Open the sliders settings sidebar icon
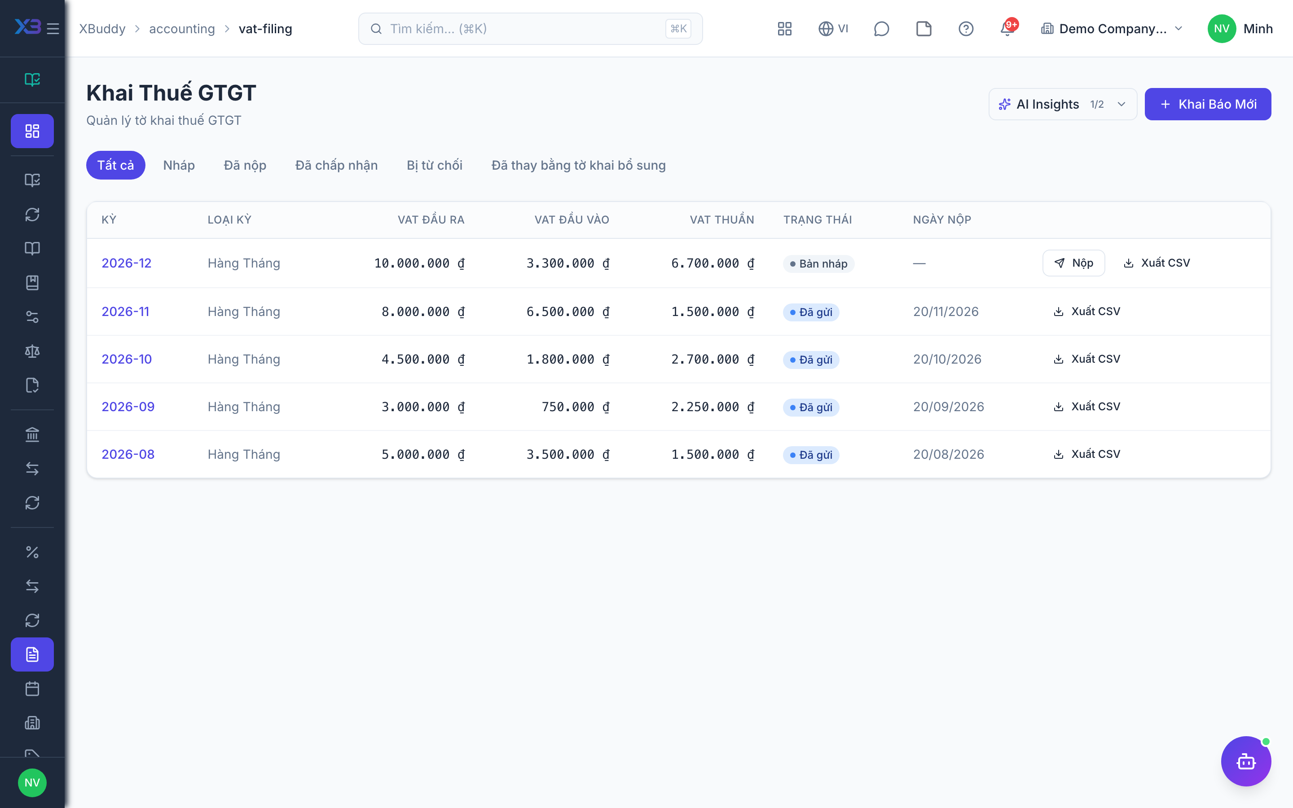 point(32,317)
